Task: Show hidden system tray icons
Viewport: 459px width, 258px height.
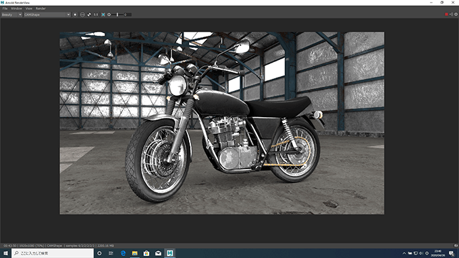Action: [404, 253]
